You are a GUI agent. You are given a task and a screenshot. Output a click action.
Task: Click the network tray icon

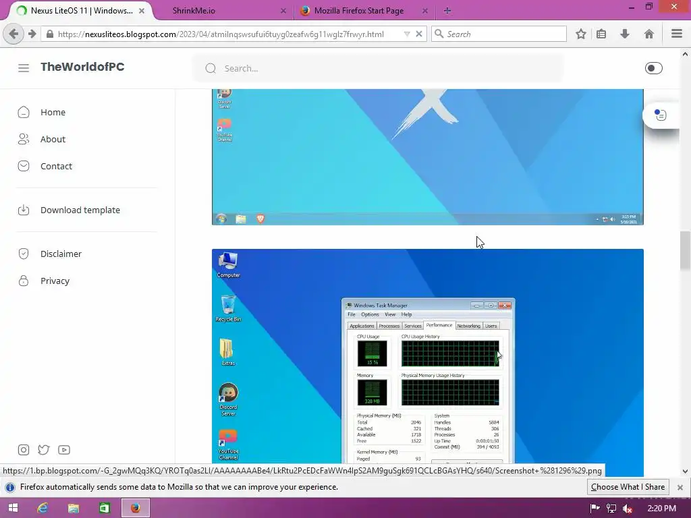pos(611,509)
